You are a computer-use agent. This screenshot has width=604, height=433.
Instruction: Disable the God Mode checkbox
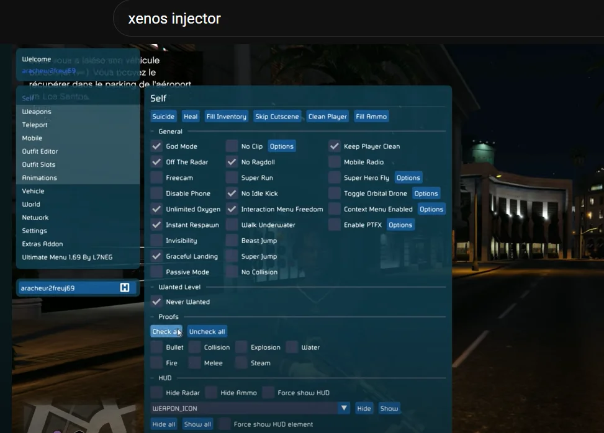(x=156, y=146)
